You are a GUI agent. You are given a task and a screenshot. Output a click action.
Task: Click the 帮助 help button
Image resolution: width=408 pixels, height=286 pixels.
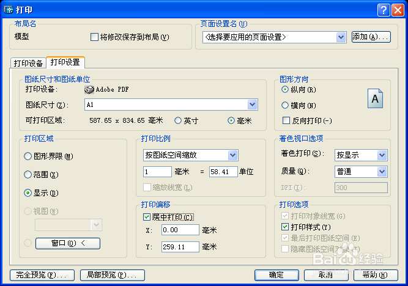tap(376, 275)
